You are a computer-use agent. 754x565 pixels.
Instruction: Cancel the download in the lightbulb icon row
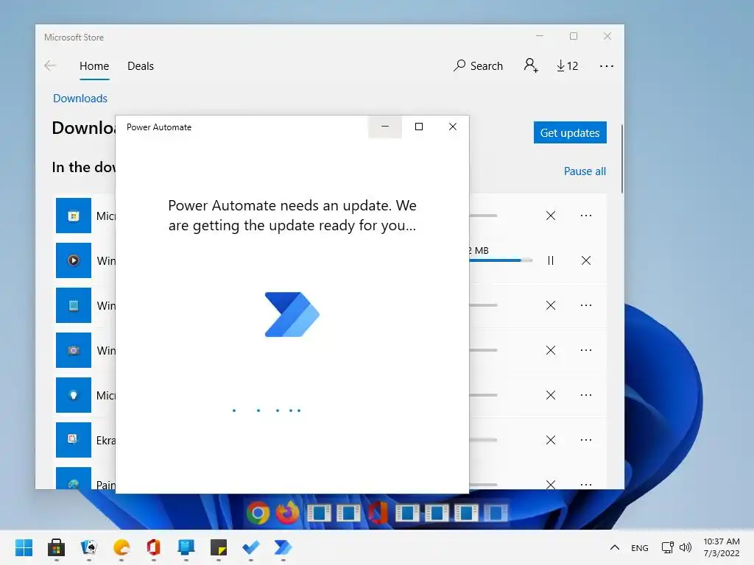pyautogui.click(x=551, y=395)
